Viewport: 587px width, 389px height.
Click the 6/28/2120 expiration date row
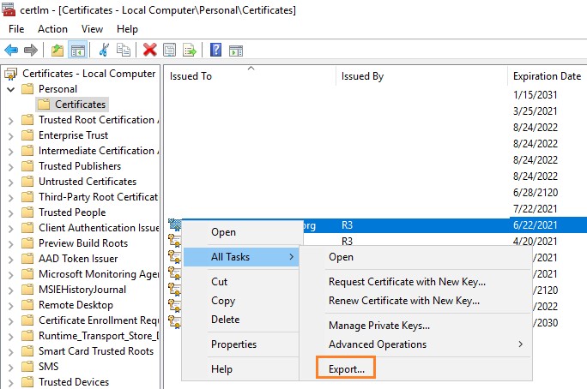tap(536, 193)
